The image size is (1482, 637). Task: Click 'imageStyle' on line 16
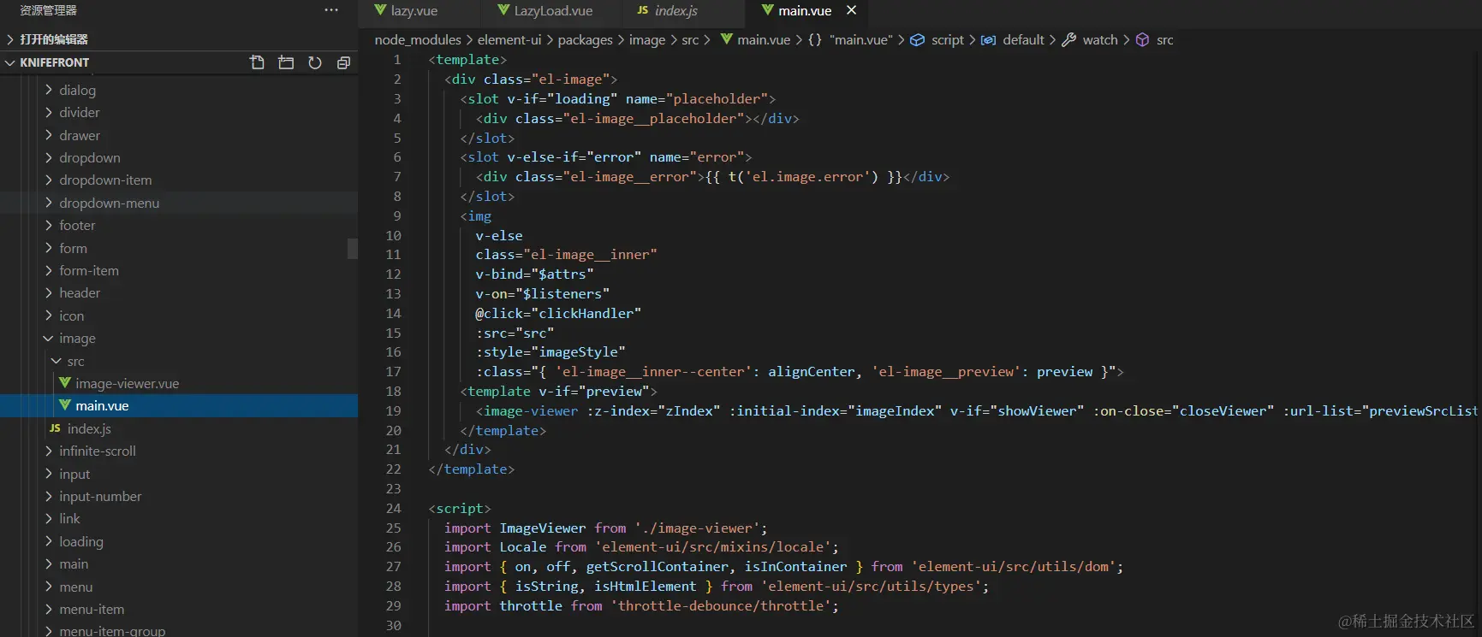click(x=578, y=351)
